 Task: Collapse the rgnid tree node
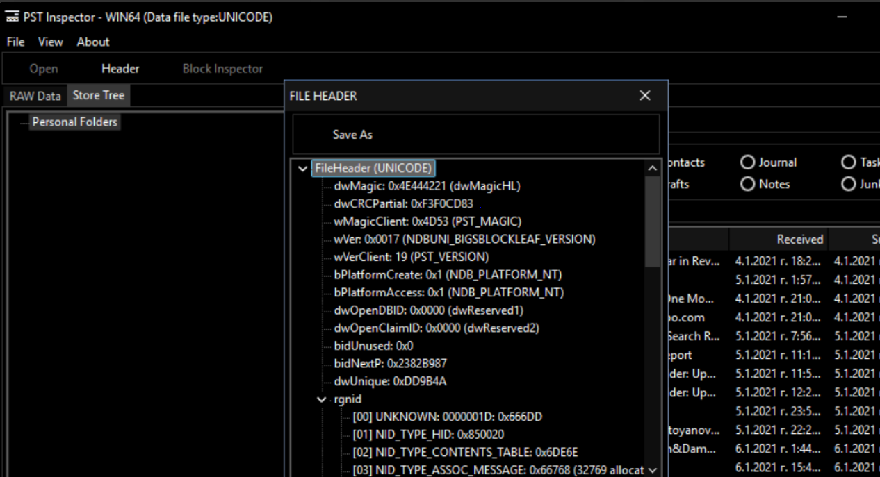(320, 399)
